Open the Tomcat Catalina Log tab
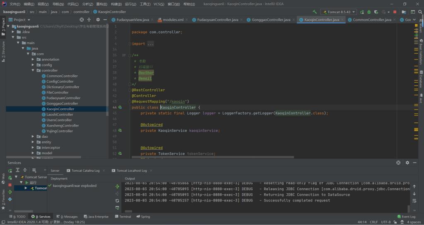This screenshot has height=225, width=424. click(x=85, y=170)
